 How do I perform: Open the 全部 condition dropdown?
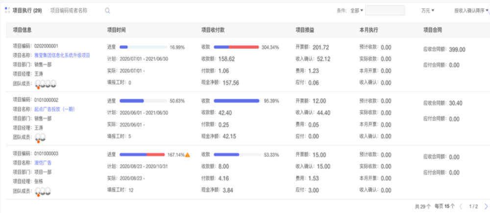(357, 10)
